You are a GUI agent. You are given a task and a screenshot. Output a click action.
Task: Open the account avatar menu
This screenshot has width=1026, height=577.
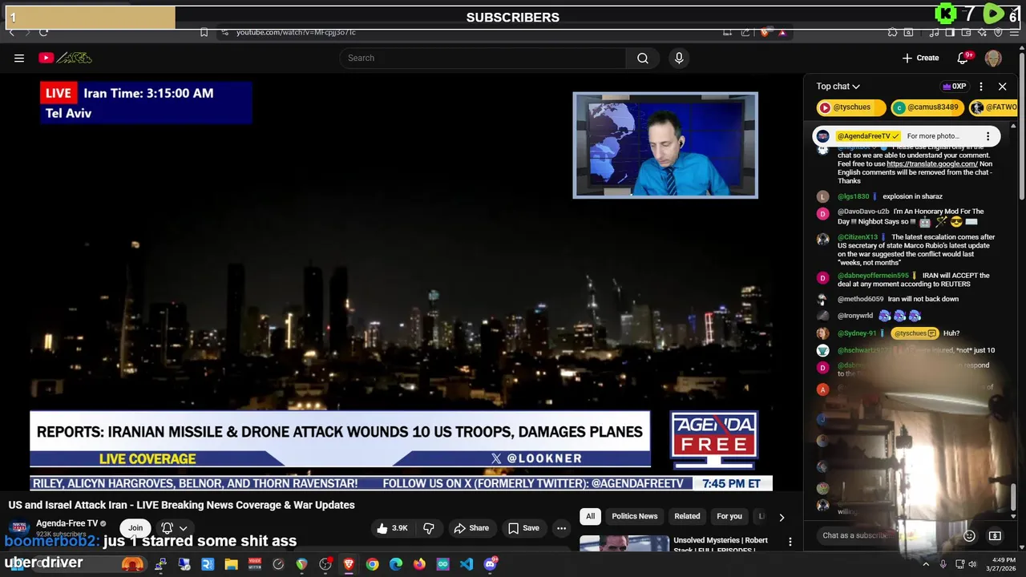[x=993, y=58]
